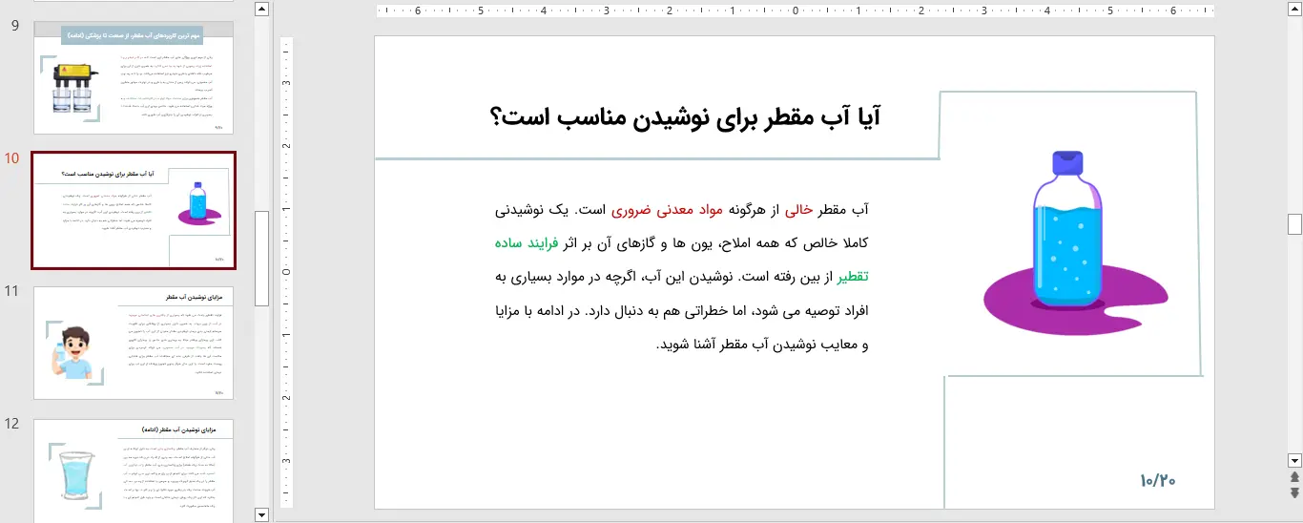The width and height of the screenshot is (1303, 523).
Task: Click the main editor scrollbar up arrow
Action: (1294, 10)
